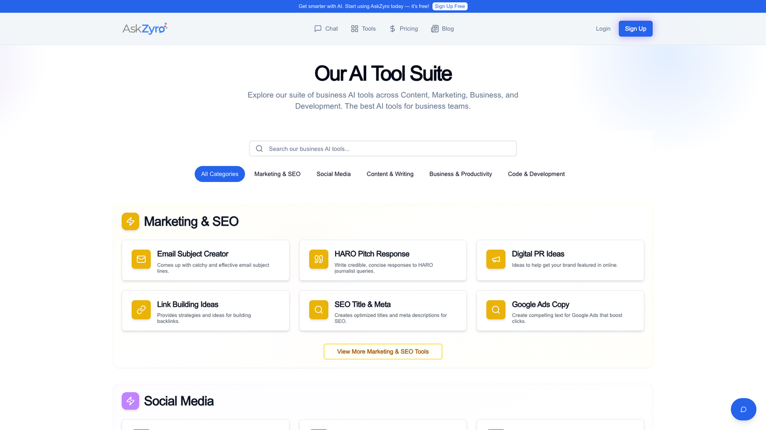766x430 pixels.
Task: Filter by Business & Productivity category
Action: pyautogui.click(x=461, y=174)
